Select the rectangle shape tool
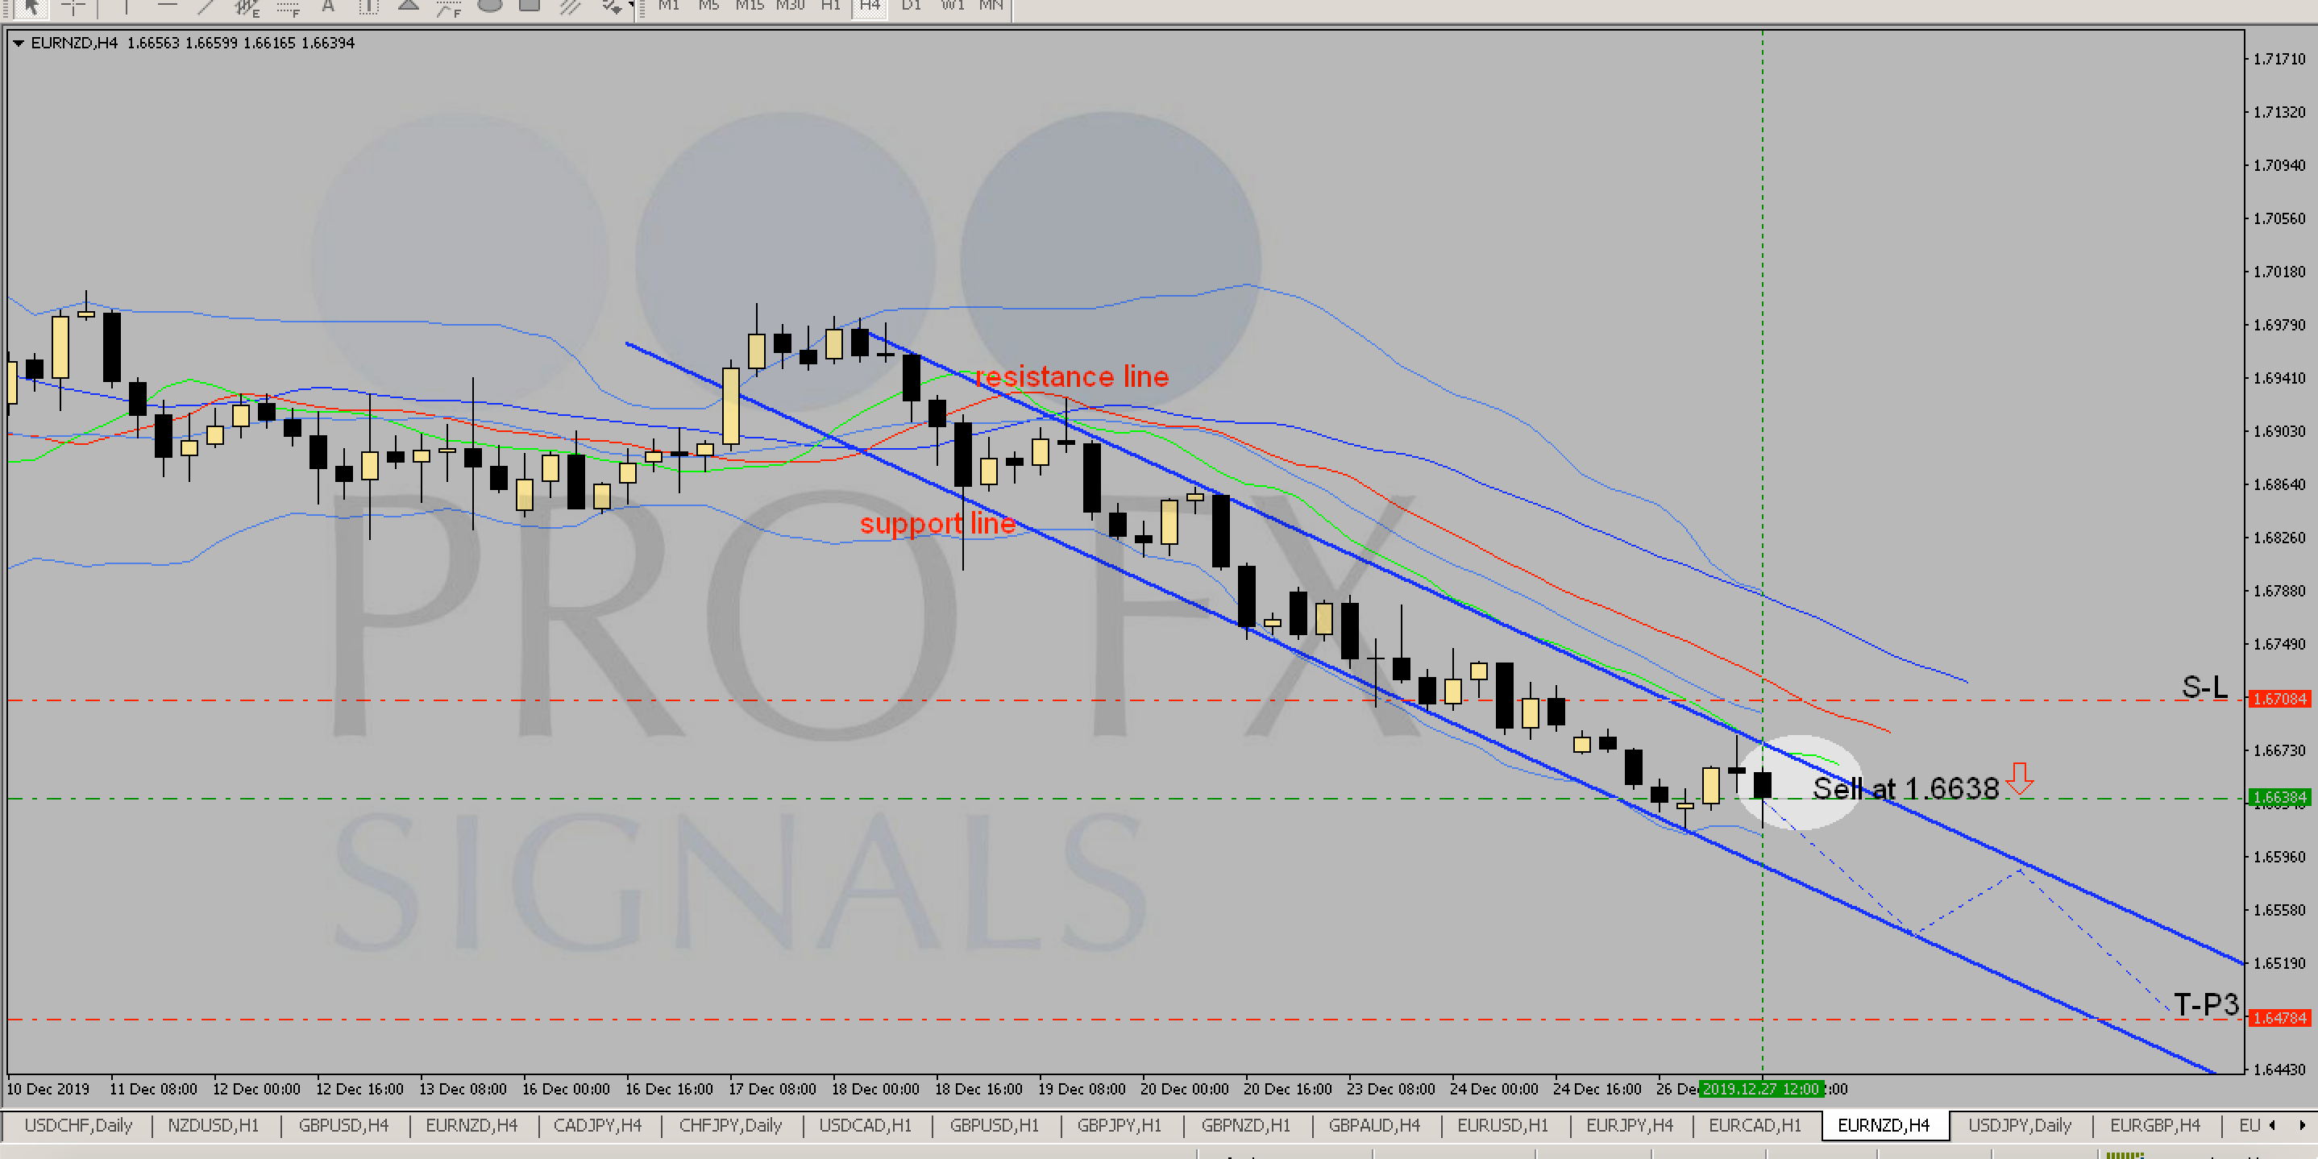Image resolution: width=2318 pixels, height=1159 pixels. pyautogui.click(x=530, y=6)
